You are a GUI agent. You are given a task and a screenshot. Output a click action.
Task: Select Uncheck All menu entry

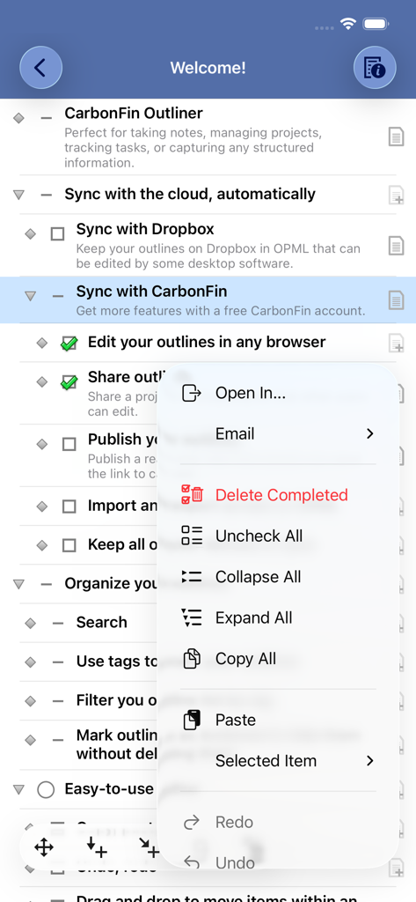point(278,536)
